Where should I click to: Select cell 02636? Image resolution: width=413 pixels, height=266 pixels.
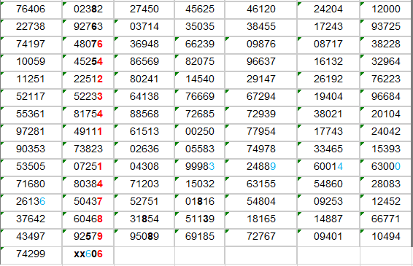pos(144,149)
